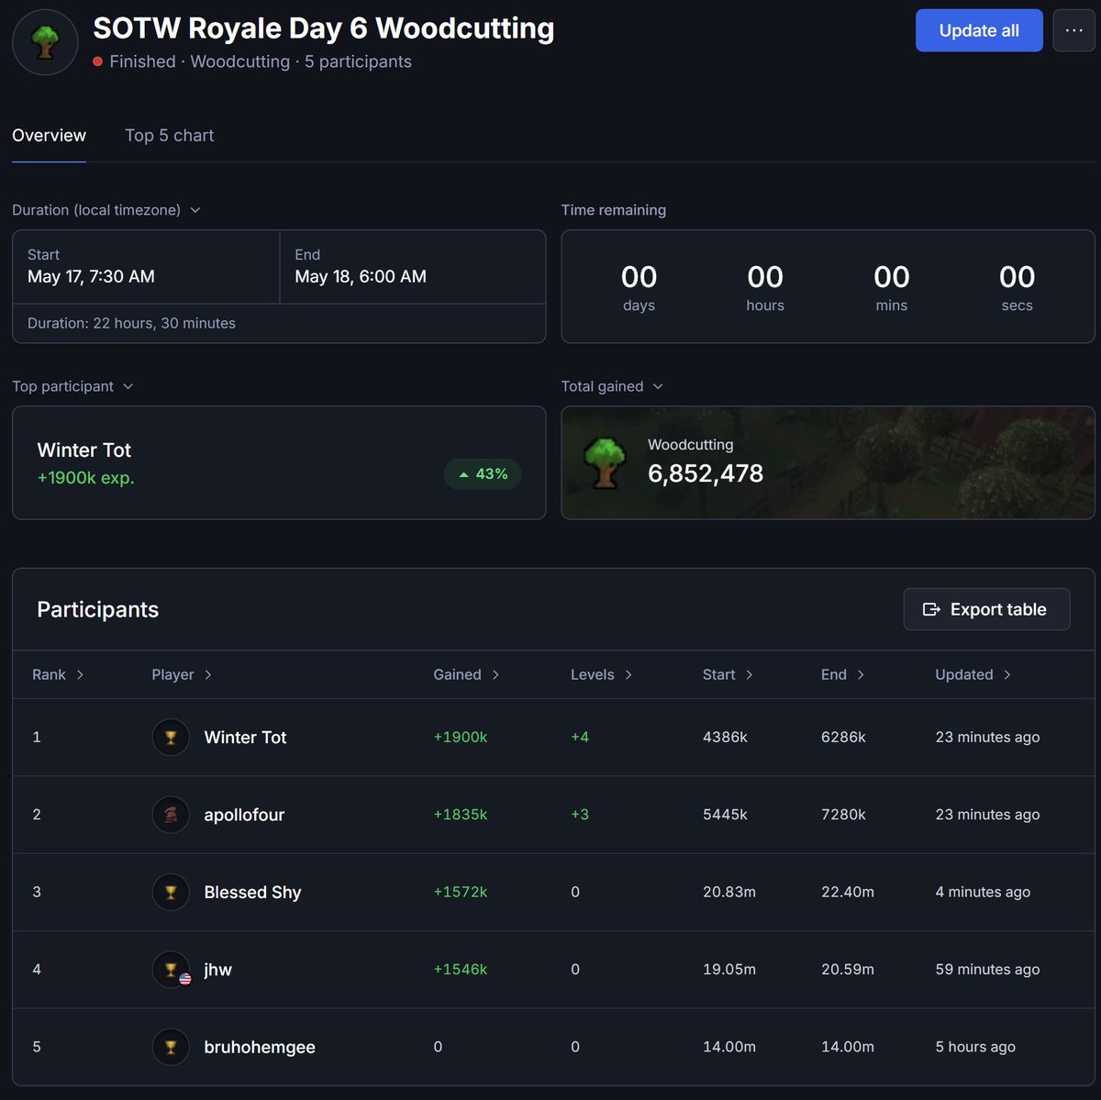Click the May 17, 7:30 AM start time

(91, 276)
